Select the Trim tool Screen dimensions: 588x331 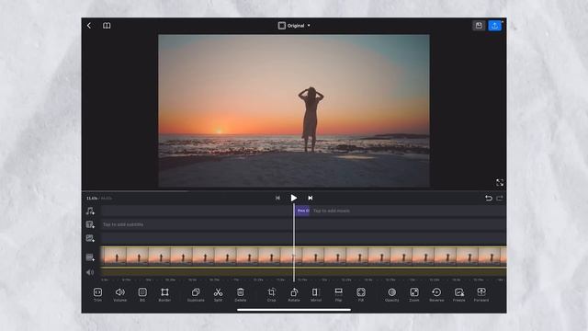pyautogui.click(x=97, y=294)
